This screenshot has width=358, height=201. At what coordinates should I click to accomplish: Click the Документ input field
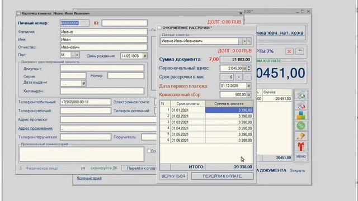(102, 68)
